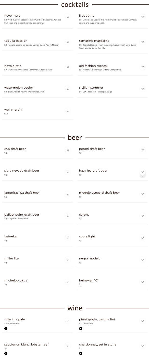149x356 pixels.
Task: Toggle favorite for miller lite
Action: click(68, 260)
